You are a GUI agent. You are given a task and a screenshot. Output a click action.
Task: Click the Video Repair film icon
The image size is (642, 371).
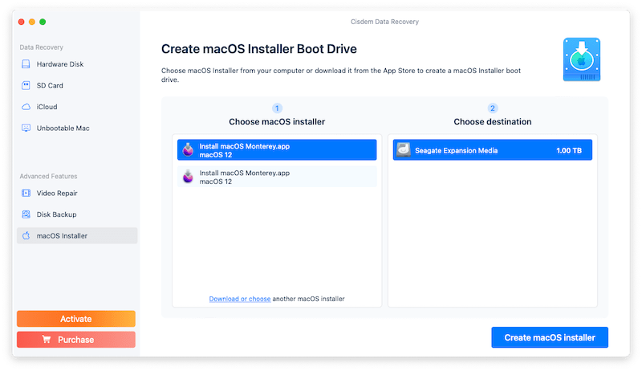point(26,193)
